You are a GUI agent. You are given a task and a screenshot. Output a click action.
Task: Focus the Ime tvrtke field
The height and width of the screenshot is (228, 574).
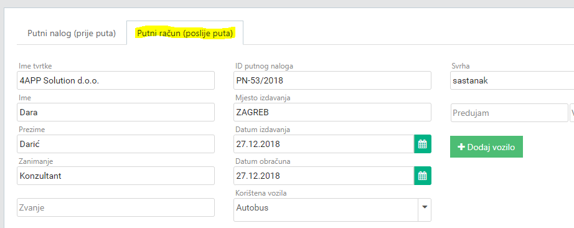pyautogui.click(x=116, y=80)
